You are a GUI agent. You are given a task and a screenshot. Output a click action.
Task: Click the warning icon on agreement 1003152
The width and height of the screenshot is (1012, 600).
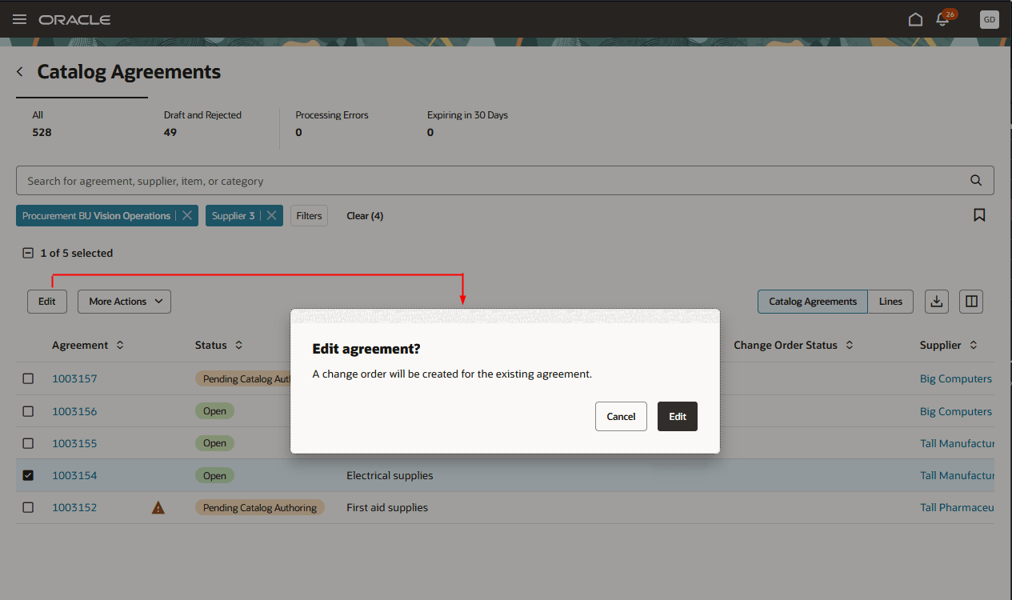coord(158,507)
